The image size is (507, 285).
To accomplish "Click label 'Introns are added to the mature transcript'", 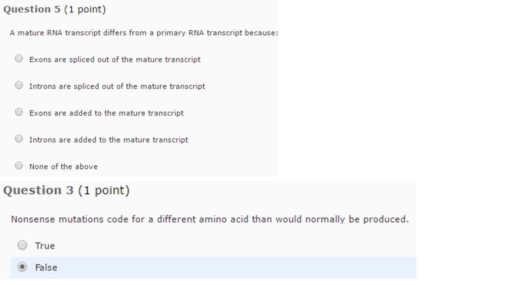I will (x=109, y=140).
